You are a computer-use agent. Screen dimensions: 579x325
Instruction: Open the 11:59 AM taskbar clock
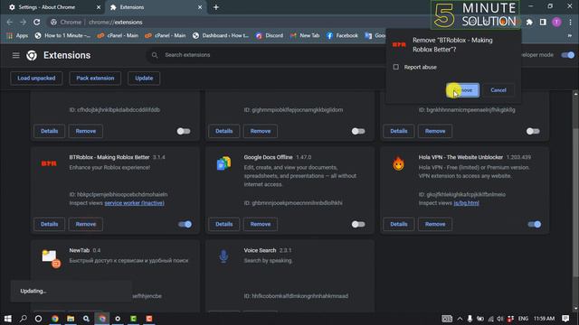coord(544,319)
